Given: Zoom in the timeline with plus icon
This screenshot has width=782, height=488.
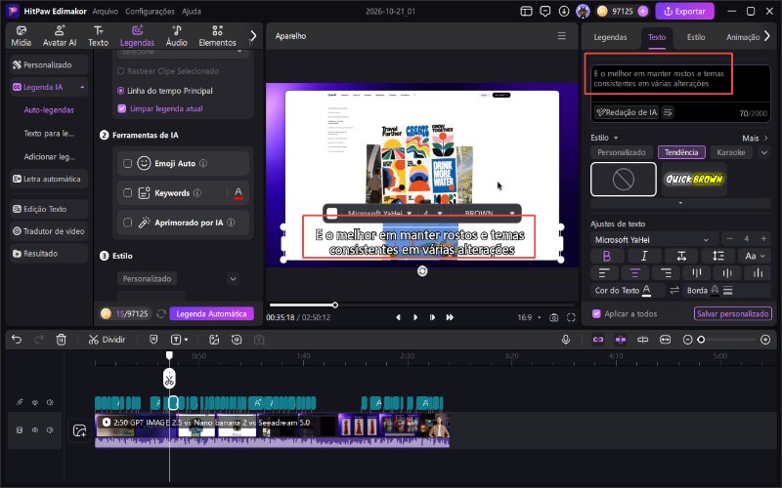Looking at the screenshot, I should (765, 340).
